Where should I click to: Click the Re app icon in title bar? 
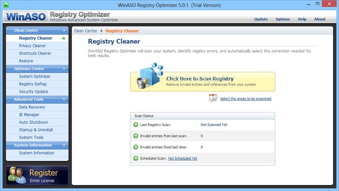(6, 5)
